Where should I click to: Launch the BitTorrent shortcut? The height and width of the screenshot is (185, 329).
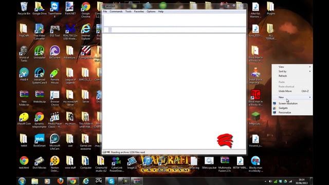55,52
